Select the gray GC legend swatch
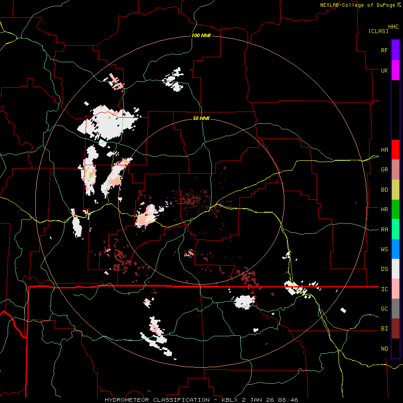The height and width of the screenshot is (403, 403). tap(395, 309)
